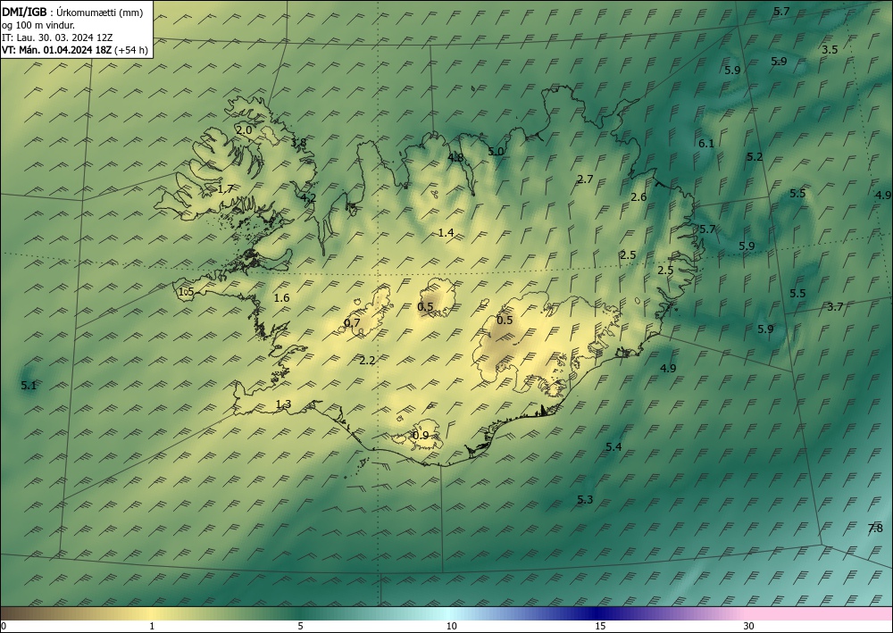This screenshot has height=633, width=893.
Task: Click the '(+54 h)' forecast offset
Action: pyautogui.click(x=131, y=50)
